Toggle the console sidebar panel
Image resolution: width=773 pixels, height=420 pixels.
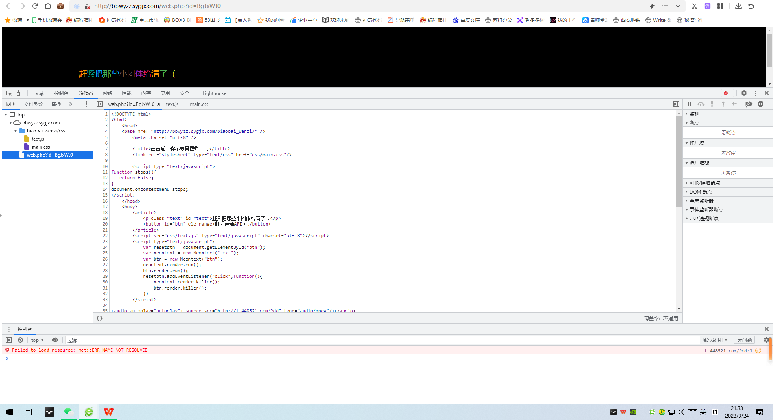point(8,340)
